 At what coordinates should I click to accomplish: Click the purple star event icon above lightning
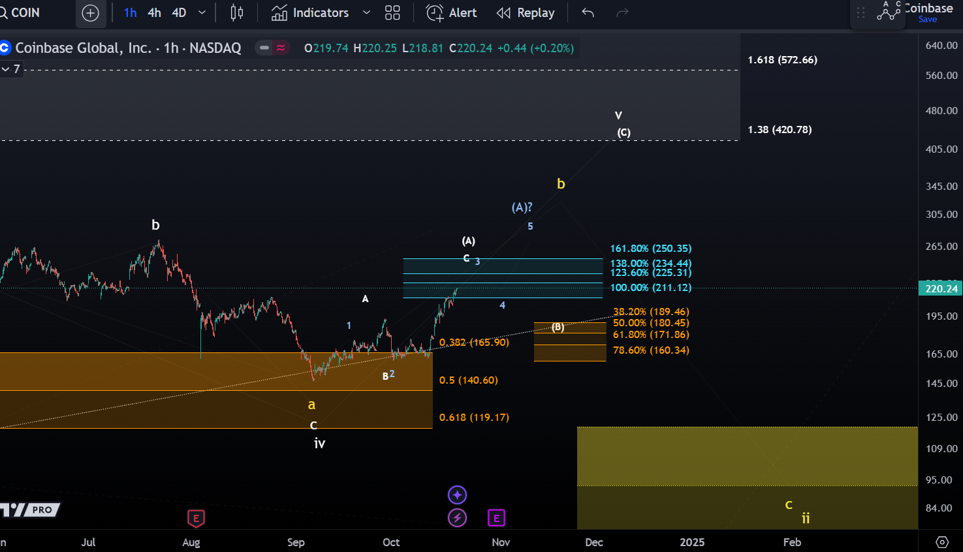point(457,495)
